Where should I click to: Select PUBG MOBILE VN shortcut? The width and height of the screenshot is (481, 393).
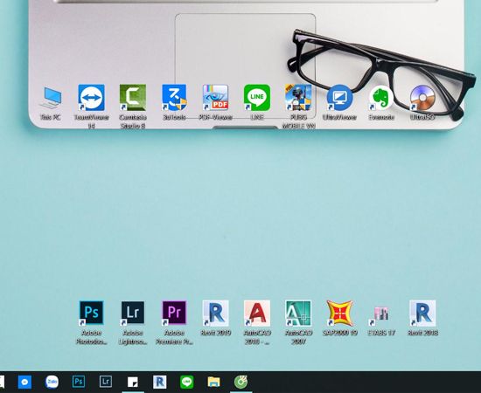298,98
